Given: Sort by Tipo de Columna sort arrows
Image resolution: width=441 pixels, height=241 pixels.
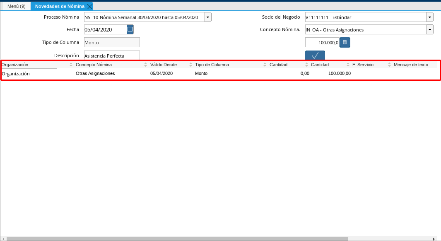Looking at the screenshot, I should 265,65.
